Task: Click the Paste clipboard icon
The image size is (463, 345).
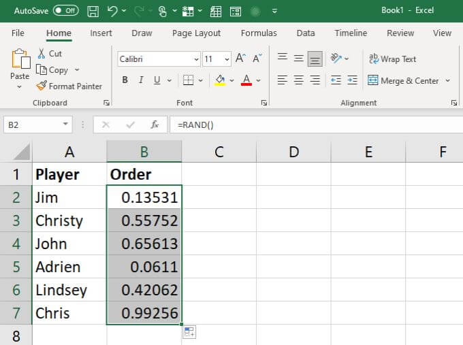Action: pyautogui.click(x=20, y=59)
